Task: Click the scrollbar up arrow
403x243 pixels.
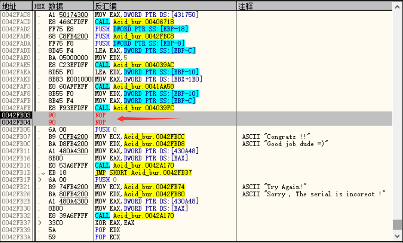Action: click(x=397, y=7)
